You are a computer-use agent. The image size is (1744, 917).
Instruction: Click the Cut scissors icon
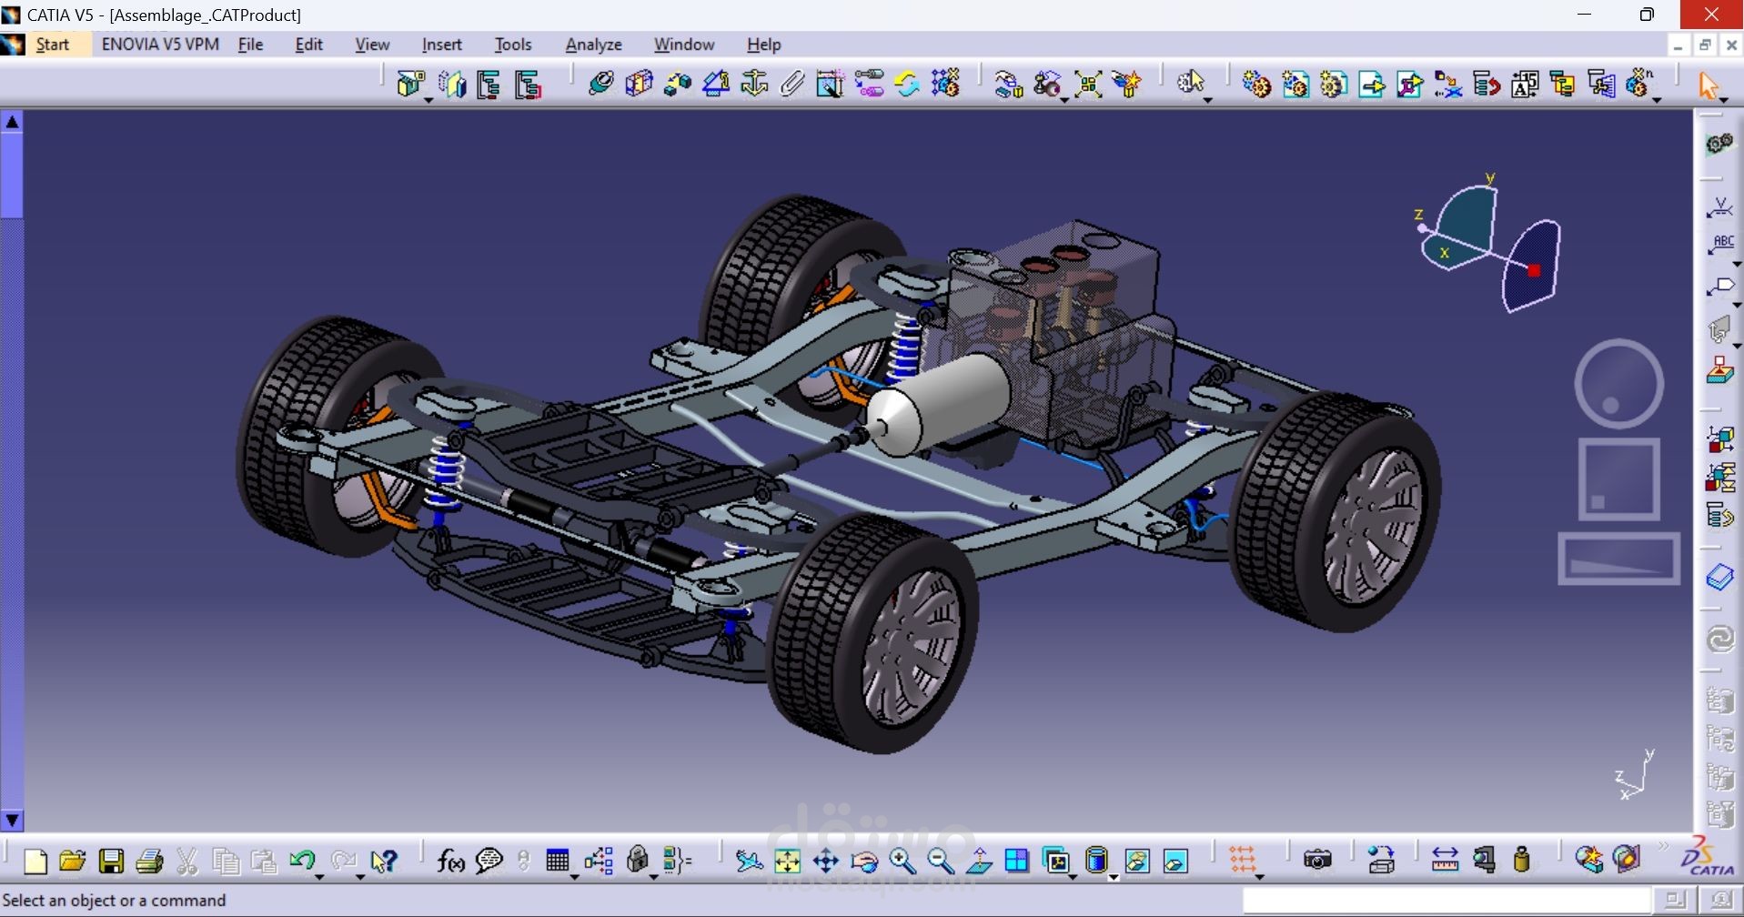[187, 861]
